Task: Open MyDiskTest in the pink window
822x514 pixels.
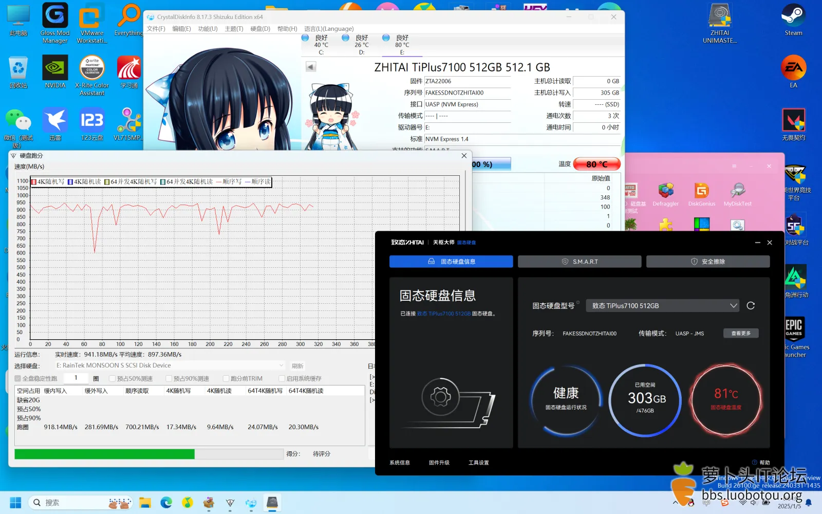Action: (x=738, y=195)
